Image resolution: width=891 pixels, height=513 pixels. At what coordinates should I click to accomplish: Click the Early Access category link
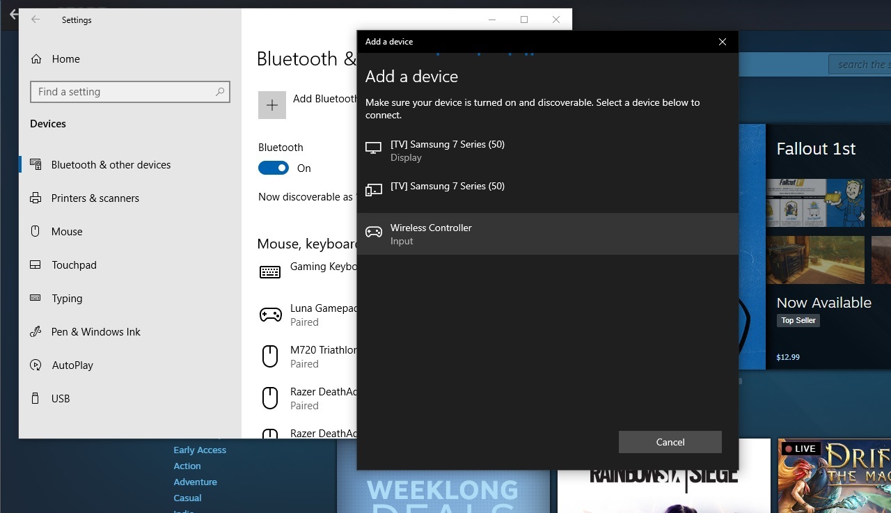[200, 450]
